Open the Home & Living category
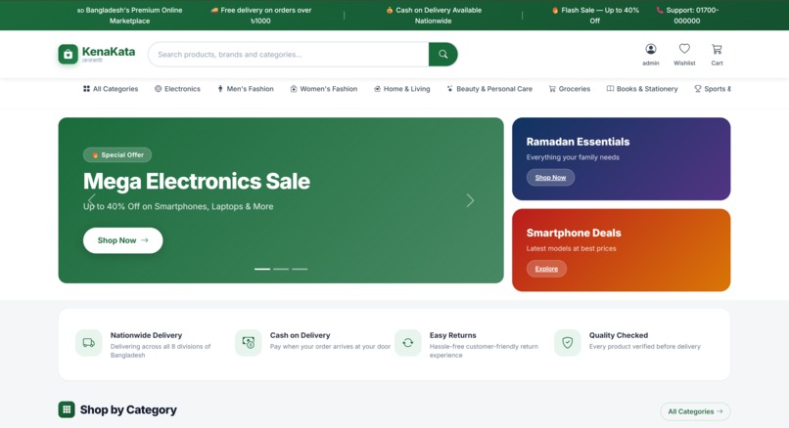The height and width of the screenshot is (428, 789). (x=402, y=89)
